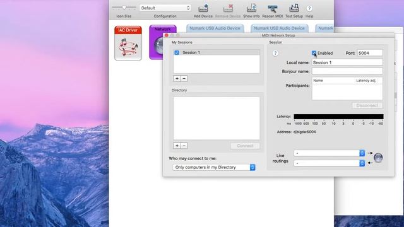Image resolution: width=404 pixels, height=227 pixels.
Task: Remove session with My Sessions minus button
Action: tap(184, 78)
